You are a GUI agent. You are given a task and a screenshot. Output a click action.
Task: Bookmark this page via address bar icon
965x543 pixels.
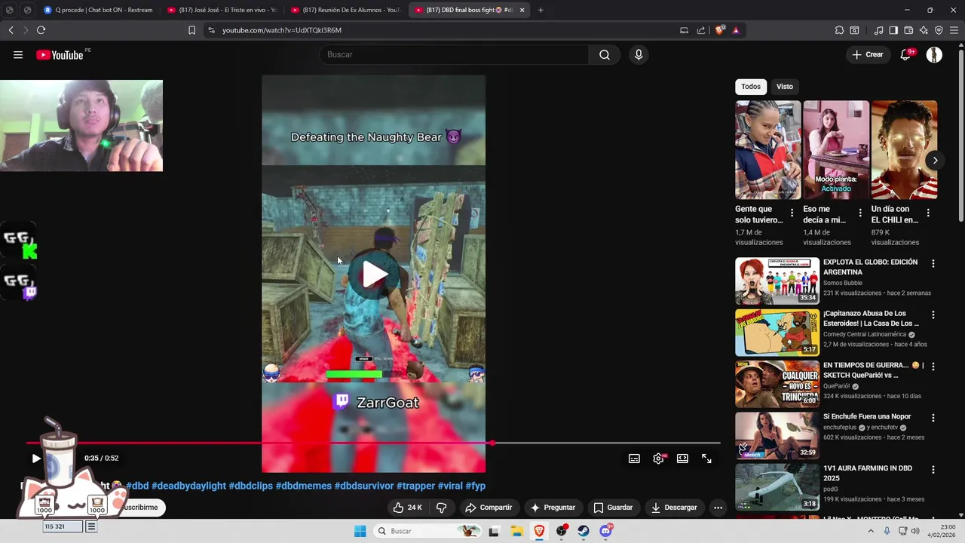click(x=191, y=30)
